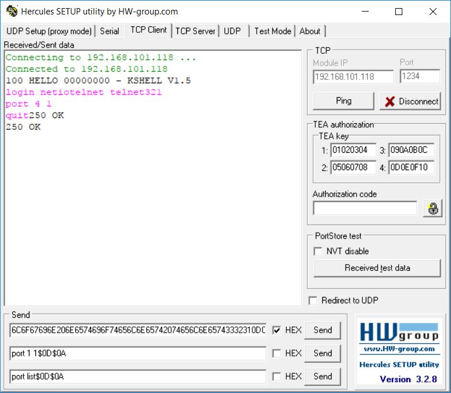Click the padlock authorization code icon
Image resolution: width=451 pixels, height=393 pixels.
432,208
